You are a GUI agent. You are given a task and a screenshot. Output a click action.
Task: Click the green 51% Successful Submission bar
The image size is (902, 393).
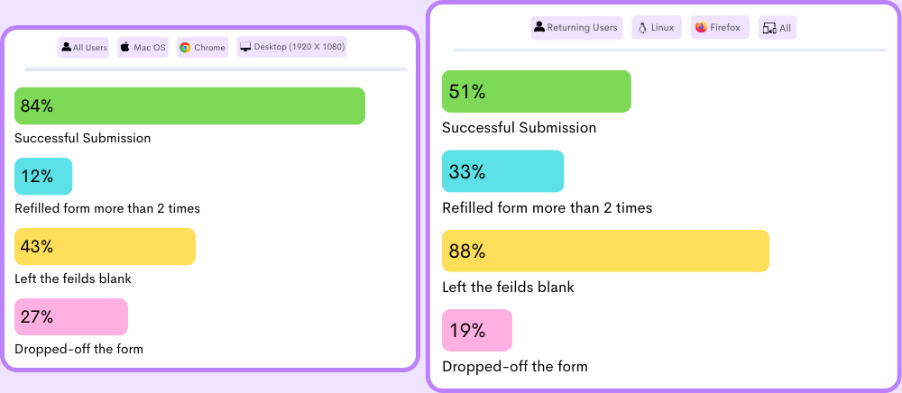[536, 91]
